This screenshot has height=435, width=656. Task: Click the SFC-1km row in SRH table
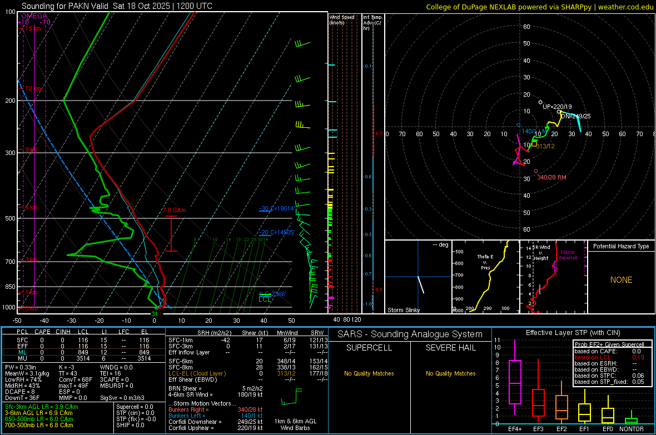[x=248, y=340]
